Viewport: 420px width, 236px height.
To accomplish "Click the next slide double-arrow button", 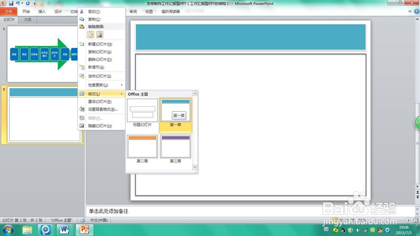I will [417, 197].
